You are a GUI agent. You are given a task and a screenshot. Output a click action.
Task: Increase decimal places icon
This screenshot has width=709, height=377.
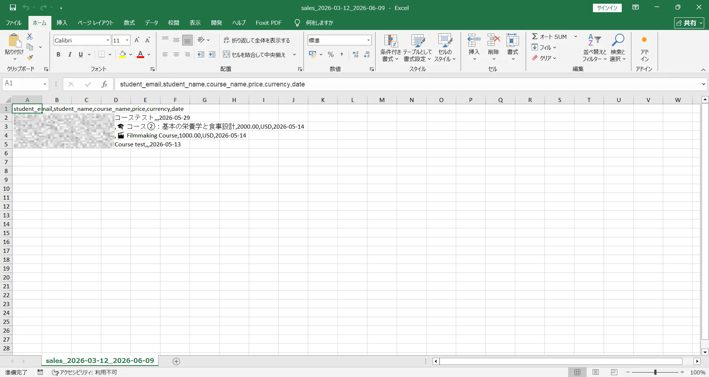[x=356, y=55]
